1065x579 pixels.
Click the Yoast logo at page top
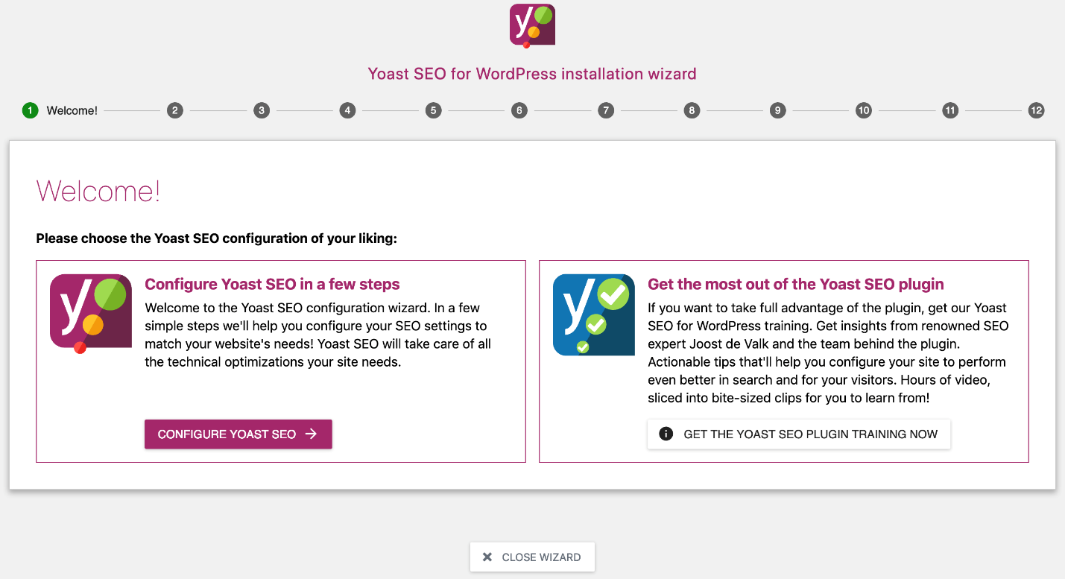click(532, 26)
